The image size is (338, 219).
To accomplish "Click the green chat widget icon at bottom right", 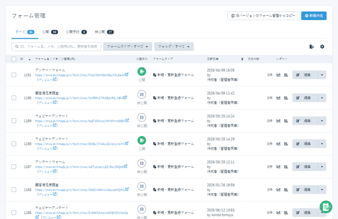I will click(326, 207).
